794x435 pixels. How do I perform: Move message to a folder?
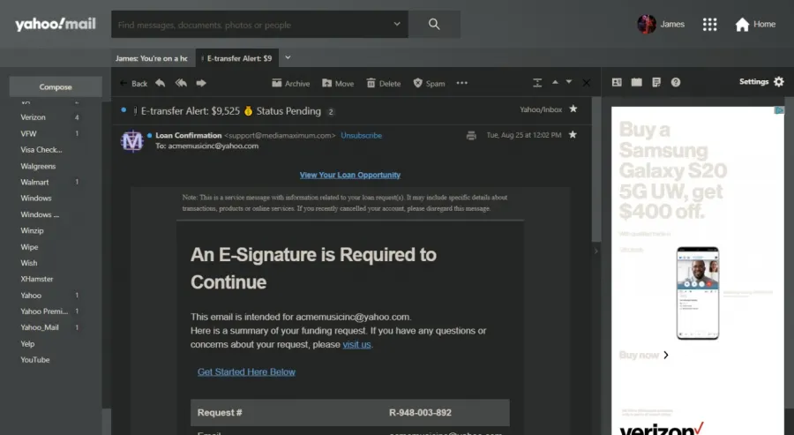tap(338, 84)
